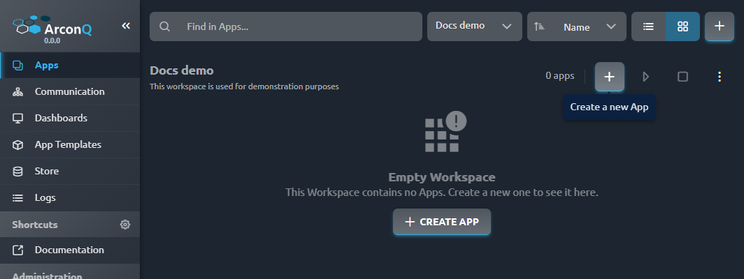
Task: Click the search magnifier icon
Action: [x=164, y=27]
